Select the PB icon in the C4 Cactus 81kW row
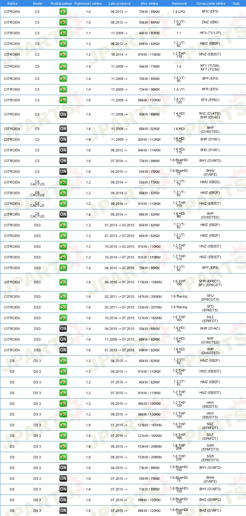This screenshot has height=516, width=246. 63,204
